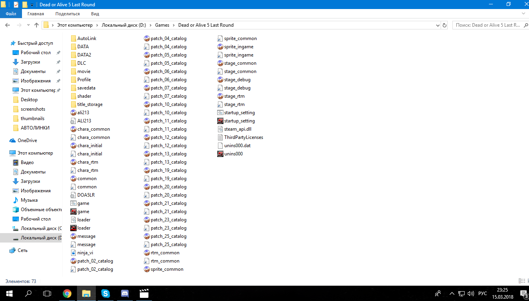Select Объемные объекты in the navigation pane
Screen dimensions: 529x301
pyautogui.click(x=41, y=210)
